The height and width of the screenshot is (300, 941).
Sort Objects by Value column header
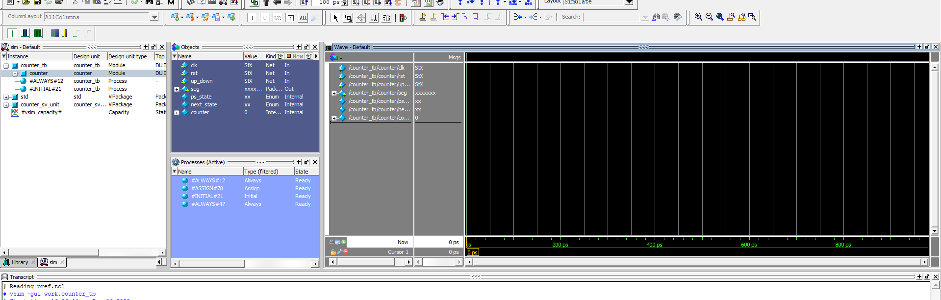(x=254, y=56)
